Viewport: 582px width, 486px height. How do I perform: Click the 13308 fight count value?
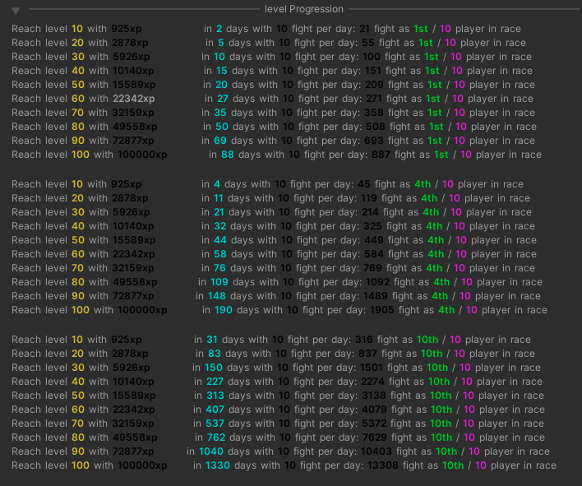click(381, 465)
